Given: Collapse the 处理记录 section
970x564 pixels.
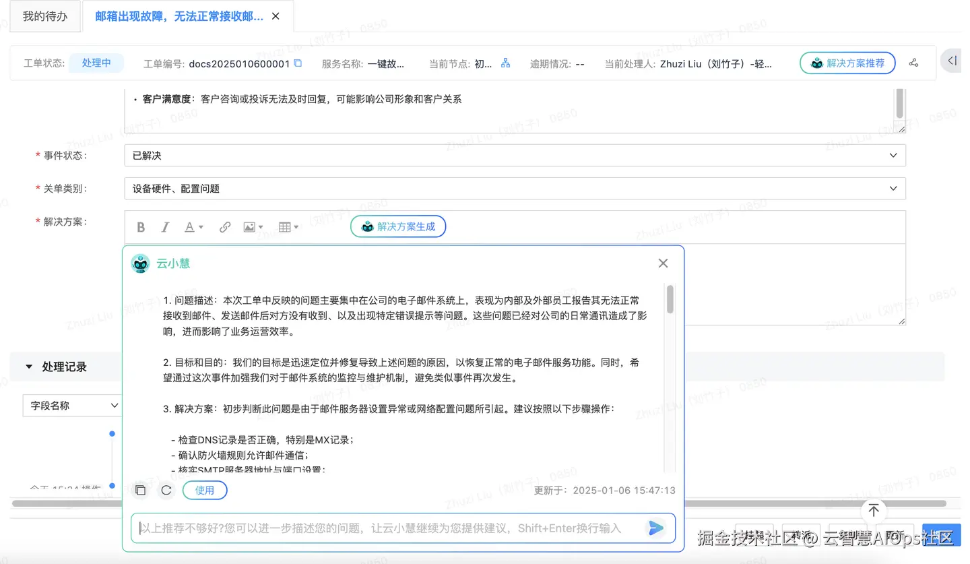Looking at the screenshot, I should click(x=29, y=367).
